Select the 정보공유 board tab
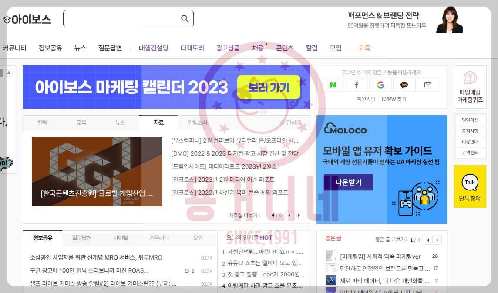This screenshot has height=293, width=498. pos(43,238)
